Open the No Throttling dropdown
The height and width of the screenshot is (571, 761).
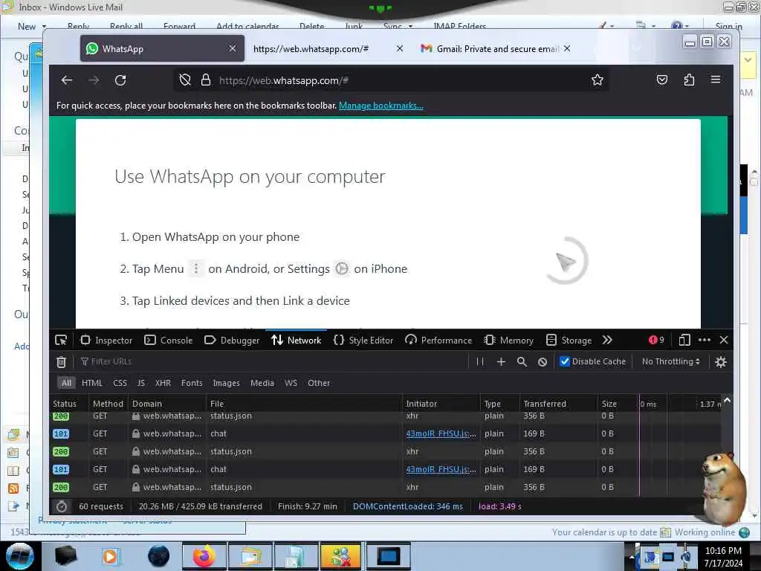(x=671, y=362)
